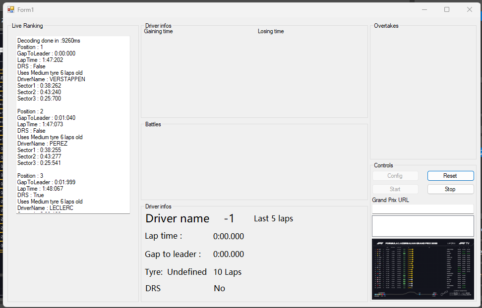Click the greyed-out Config button

coord(395,176)
